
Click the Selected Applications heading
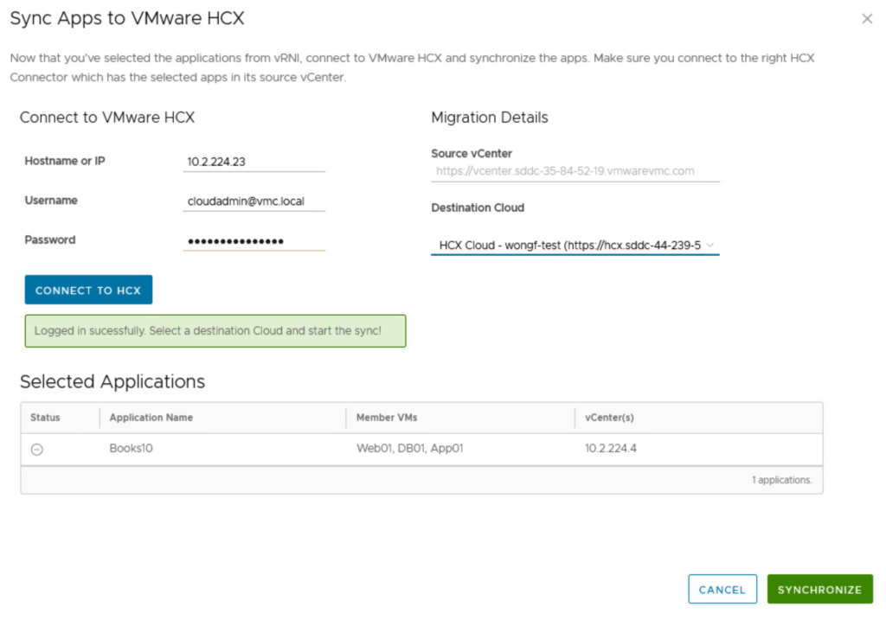coord(112,382)
